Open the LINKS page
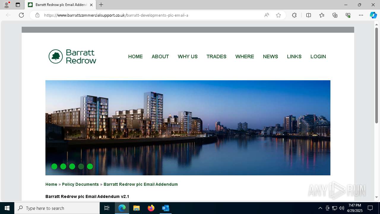This screenshot has width=380, height=214. click(x=294, y=56)
